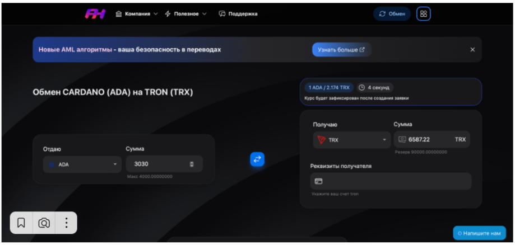The image size is (515, 245).
Task: Open the grid apps menu icon
Action: (x=424, y=14)
